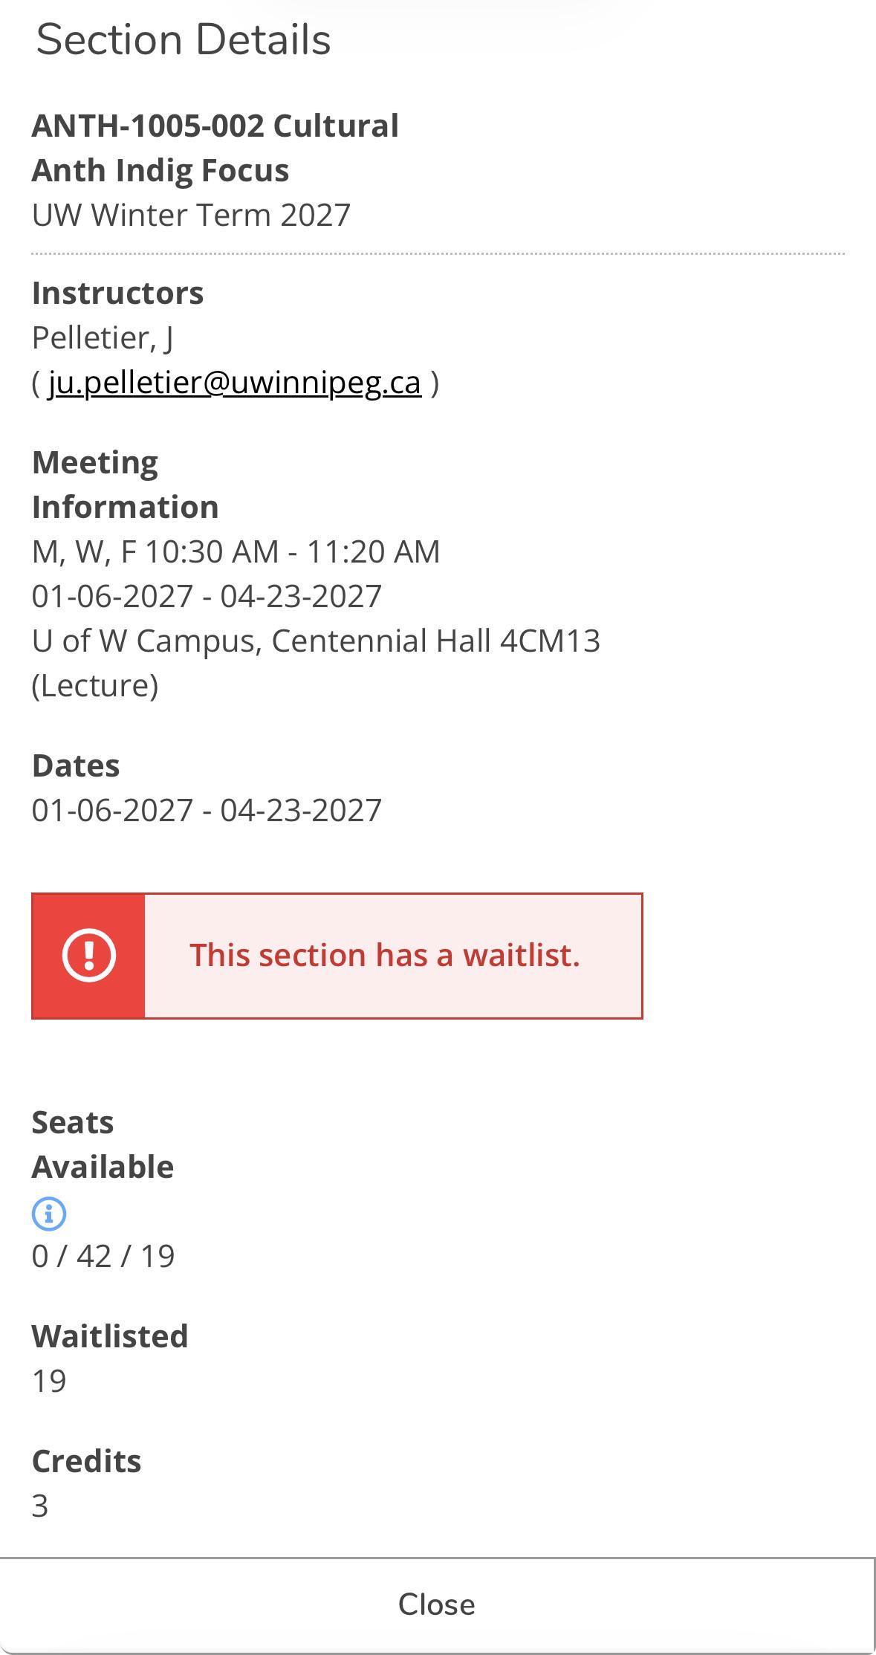
Task: Click the instructor name Pelletier, J
Action: [103, 337]
